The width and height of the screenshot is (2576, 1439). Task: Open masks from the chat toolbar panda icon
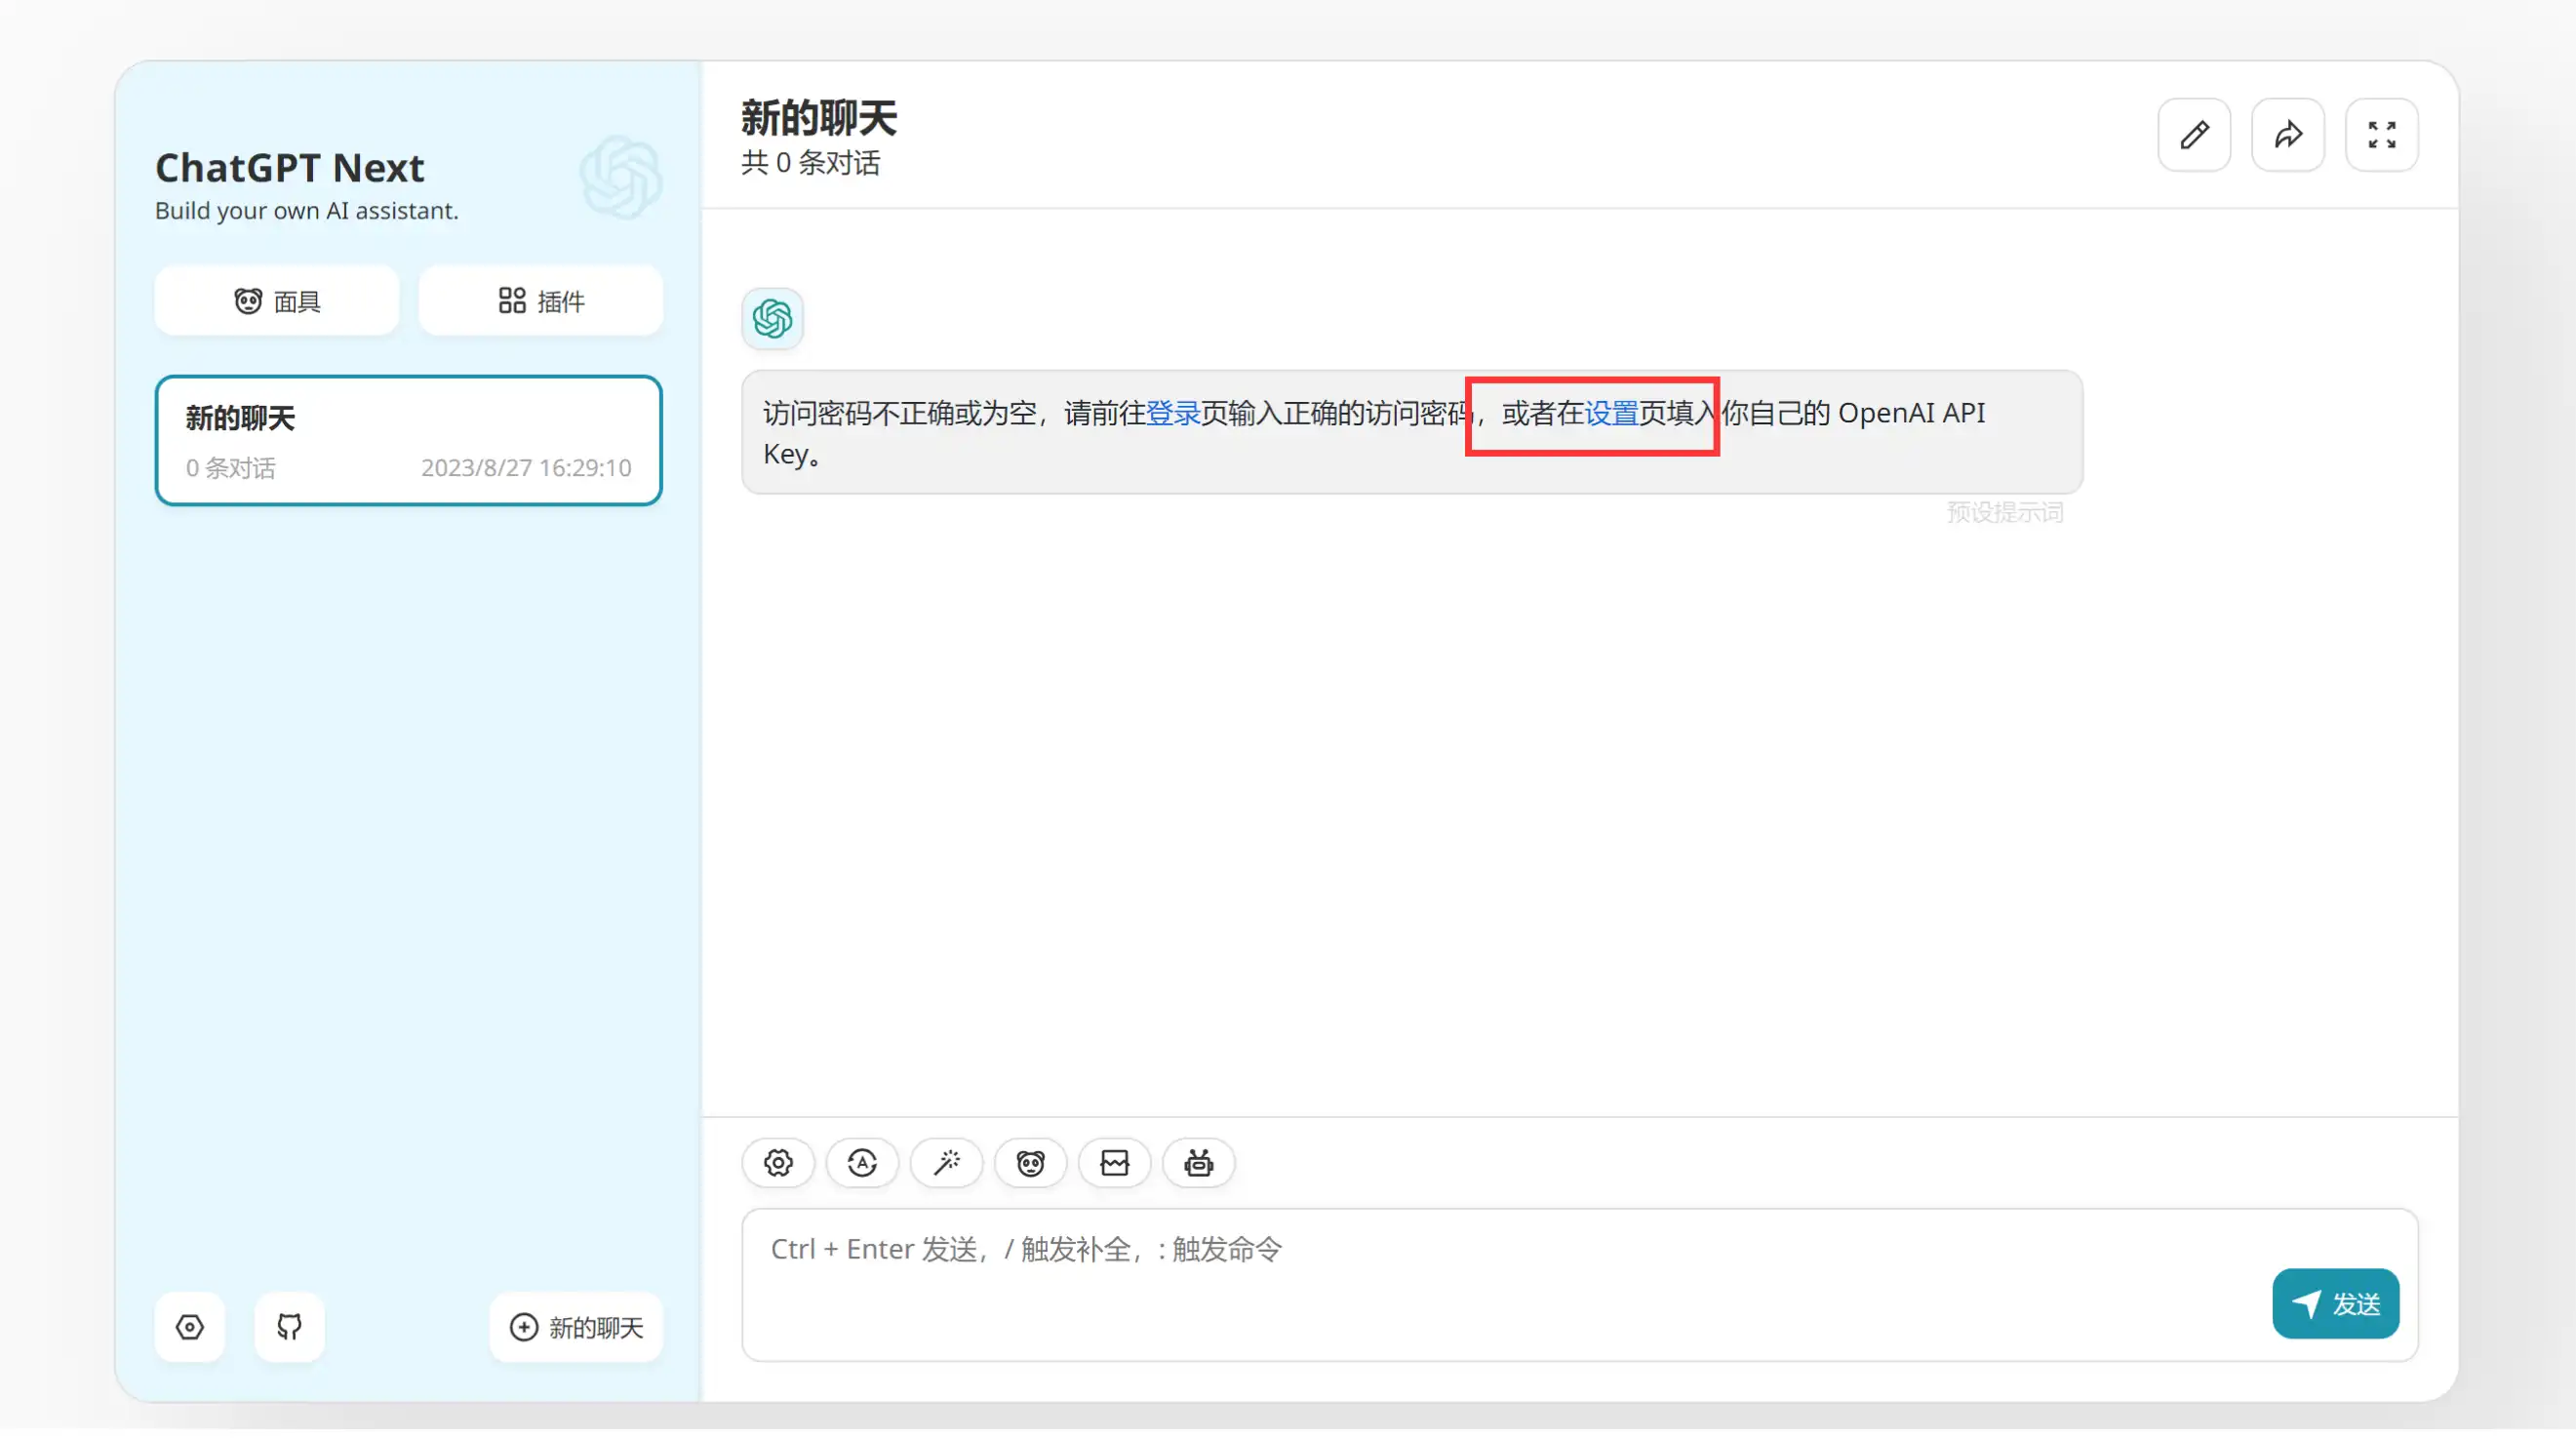[1030, 1163]
